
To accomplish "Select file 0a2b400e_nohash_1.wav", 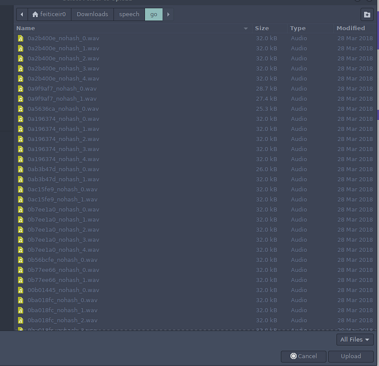I will [x=195, y=49].
